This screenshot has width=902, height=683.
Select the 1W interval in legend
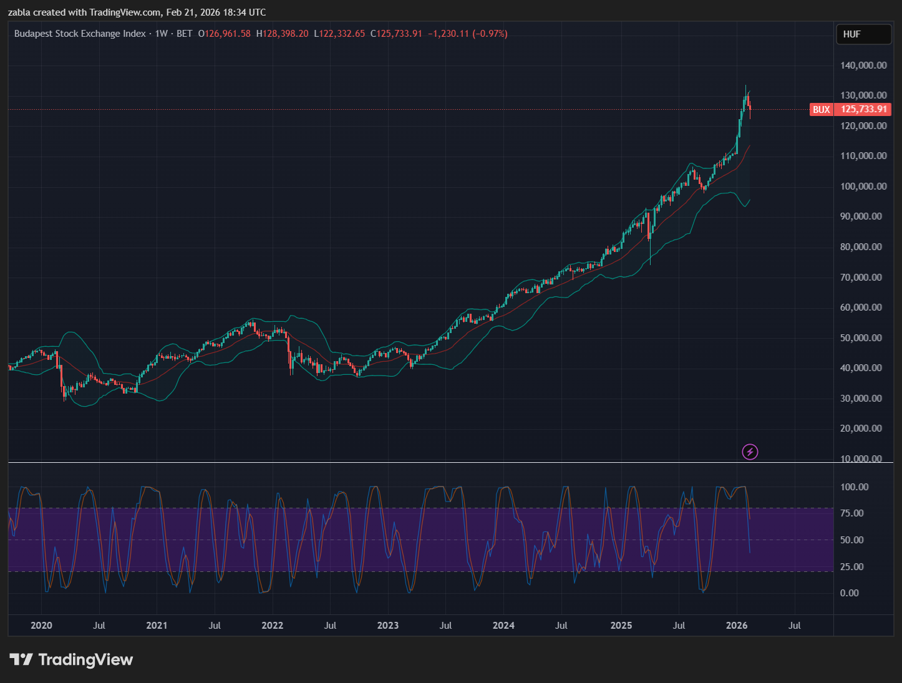click(162, 34)
